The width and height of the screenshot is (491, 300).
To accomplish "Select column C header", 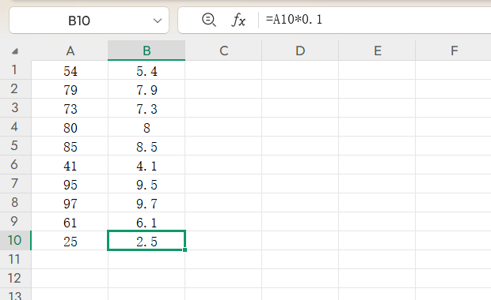I will point(223,51).
